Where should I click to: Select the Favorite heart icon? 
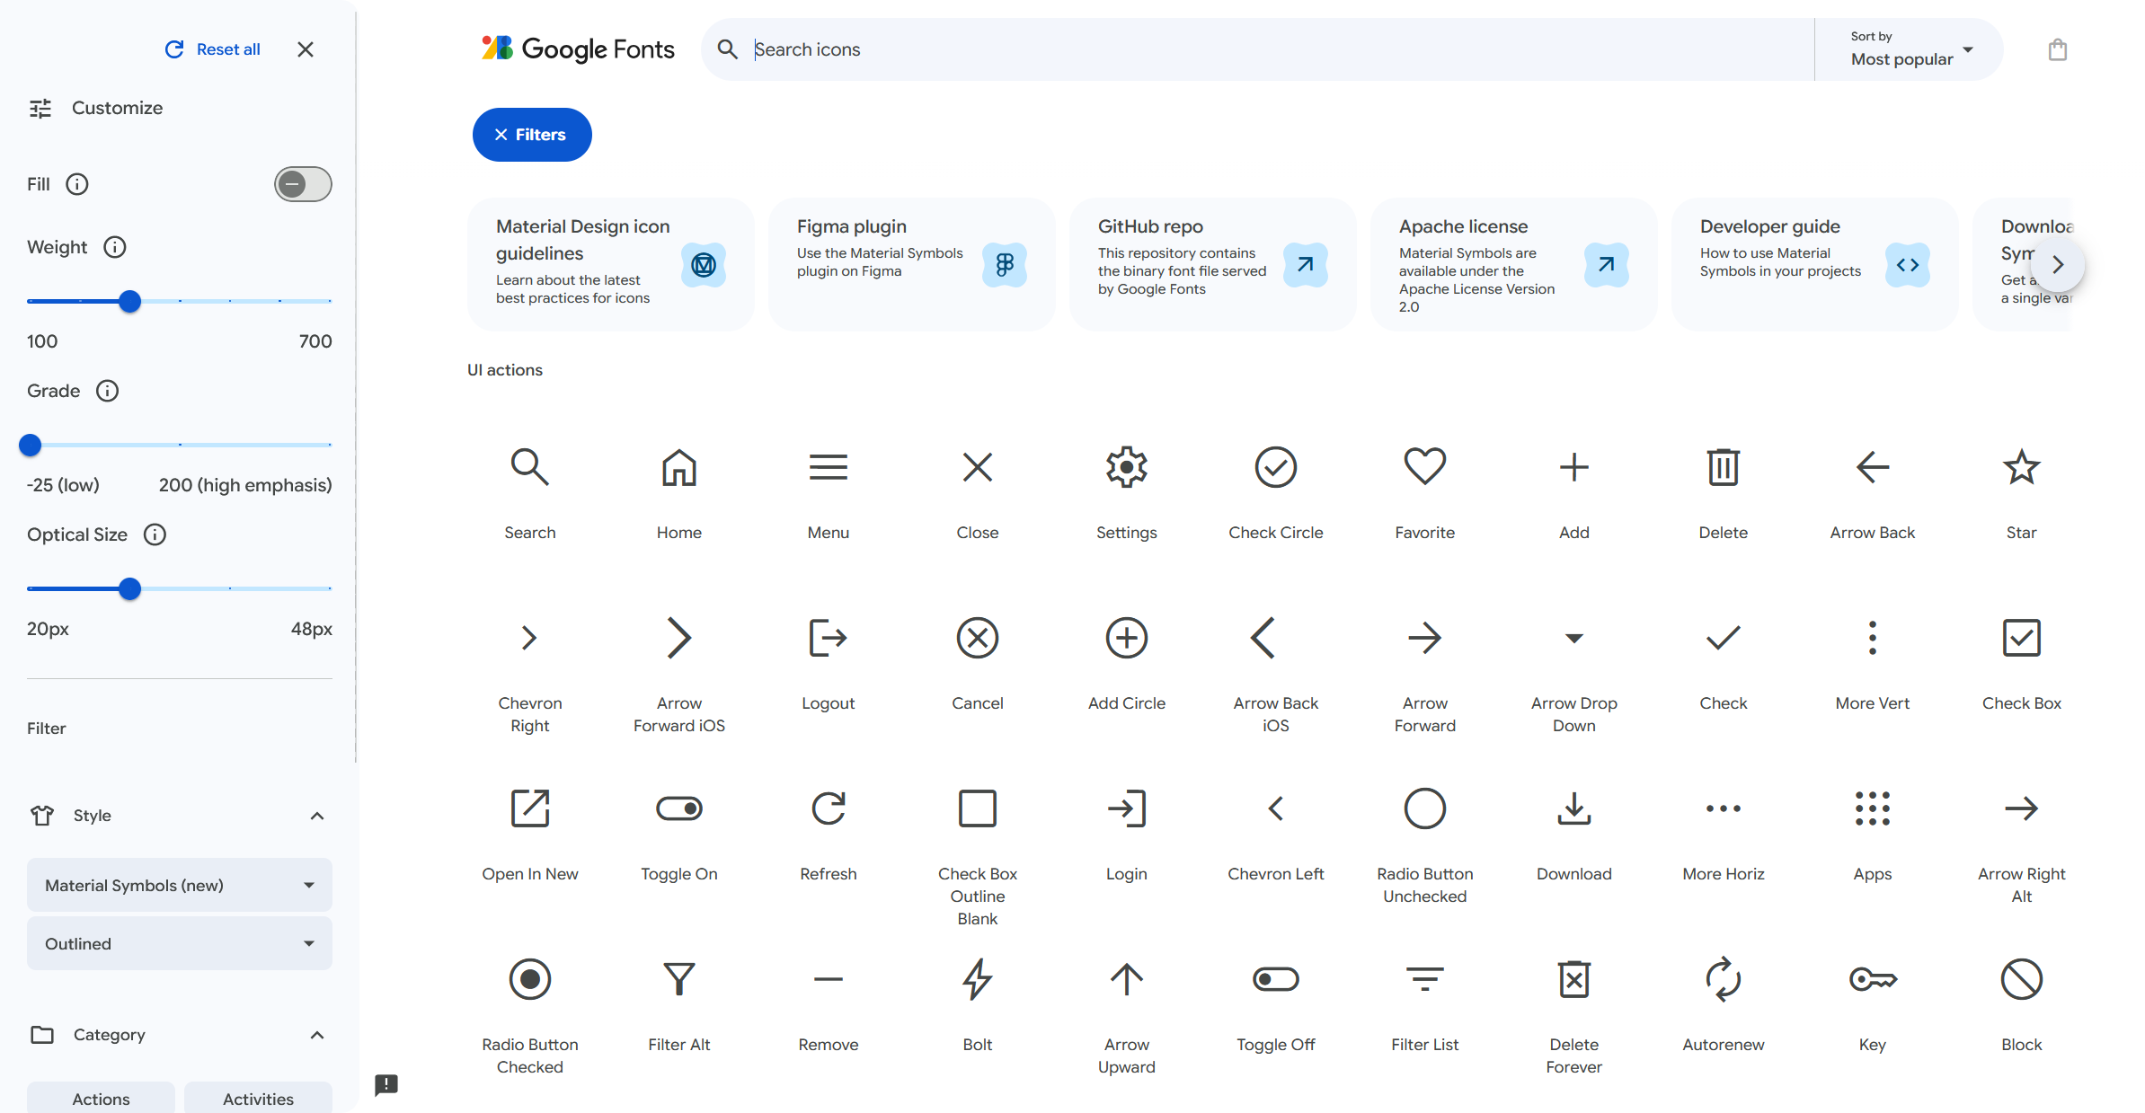[x=1424, y=468]
